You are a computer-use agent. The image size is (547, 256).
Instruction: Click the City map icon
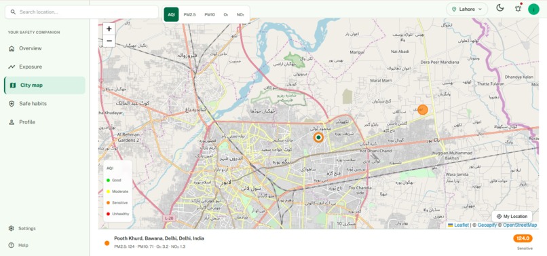[x=13, y=85]
